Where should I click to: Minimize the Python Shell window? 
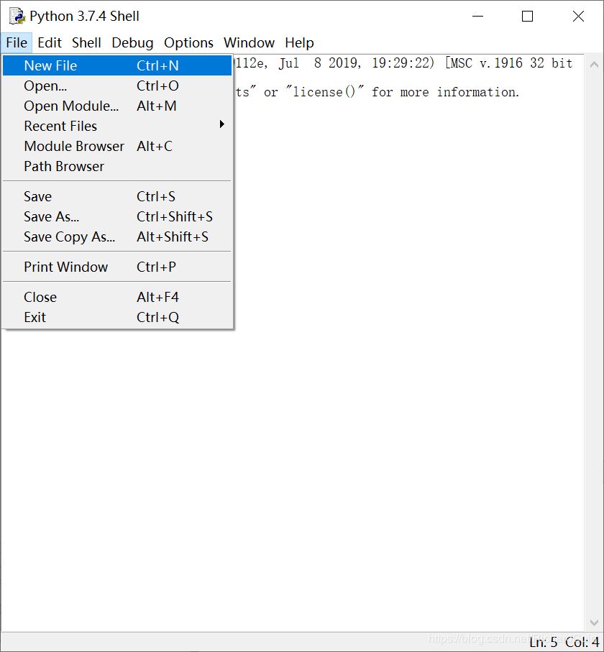(x=477, y=17)
